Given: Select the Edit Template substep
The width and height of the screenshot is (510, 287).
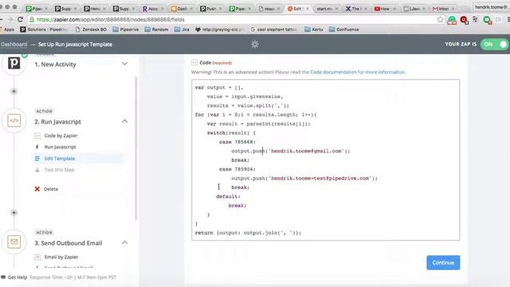Looking at the screenshot, I should coord(60,159).
